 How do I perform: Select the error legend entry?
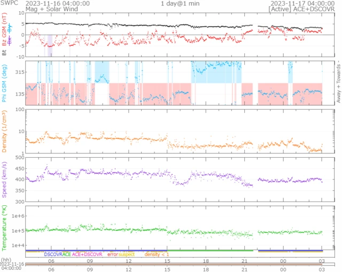pyautogui.click(x=113, y=254)
